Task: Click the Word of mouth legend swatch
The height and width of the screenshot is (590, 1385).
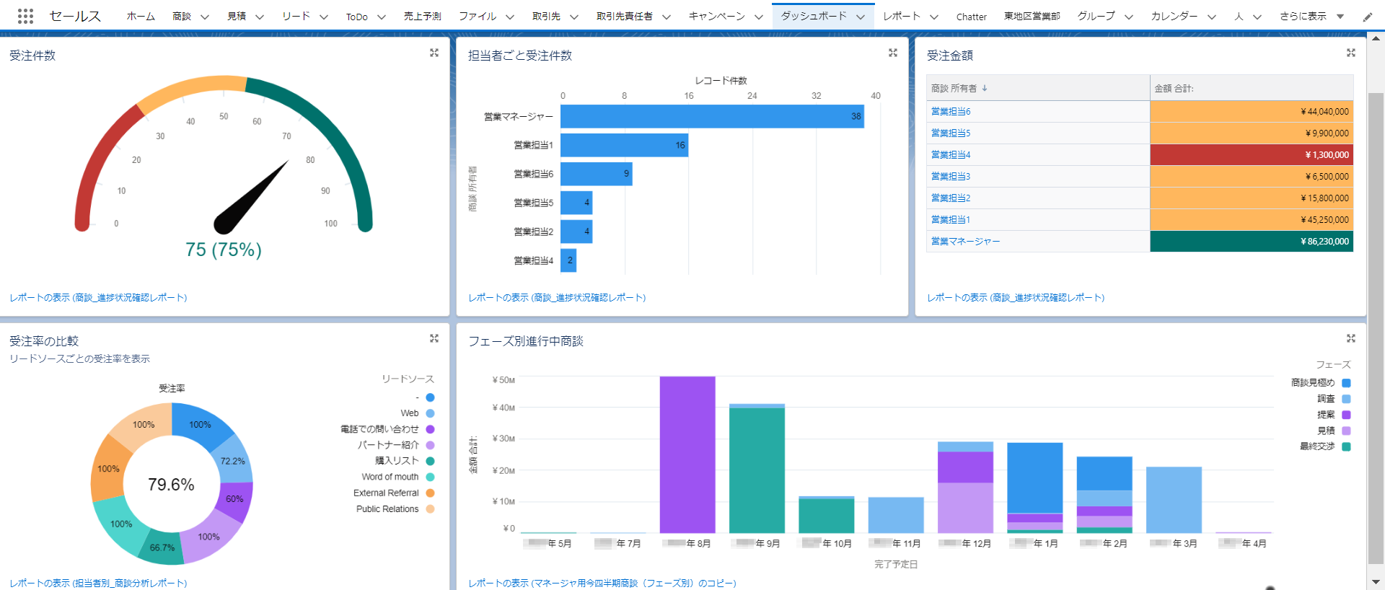Action: coord(430,477)
